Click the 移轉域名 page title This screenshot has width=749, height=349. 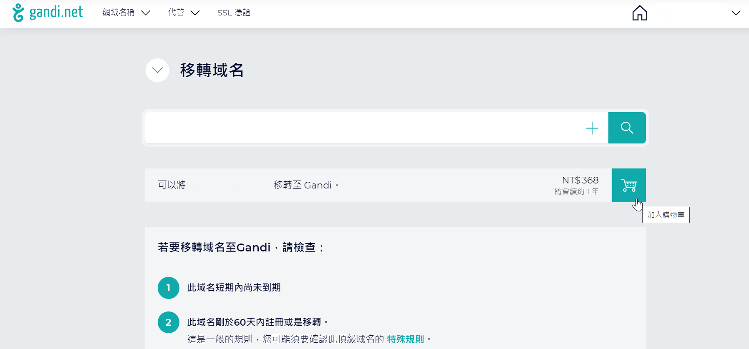pos(212,70)
